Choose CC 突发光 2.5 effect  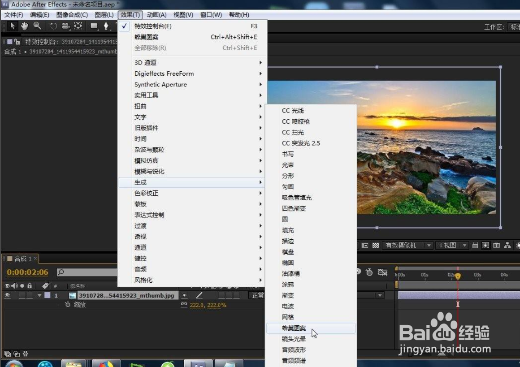click(x=311, y=143)
